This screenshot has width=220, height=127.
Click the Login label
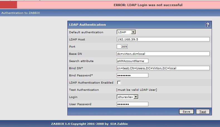point(73,97)
